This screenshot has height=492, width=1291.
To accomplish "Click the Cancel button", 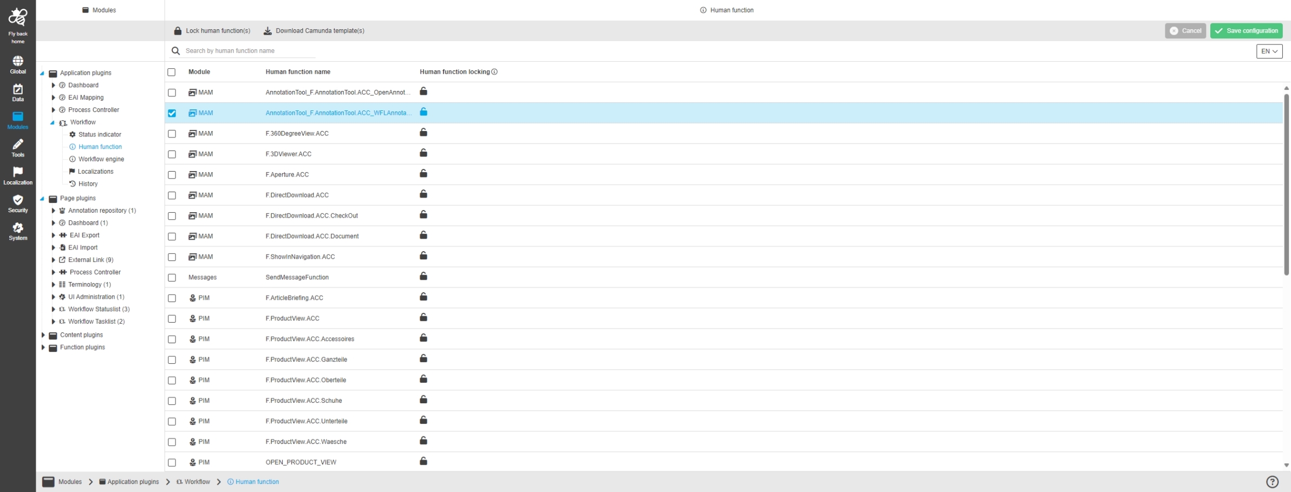I will (x=1185, y=31).
